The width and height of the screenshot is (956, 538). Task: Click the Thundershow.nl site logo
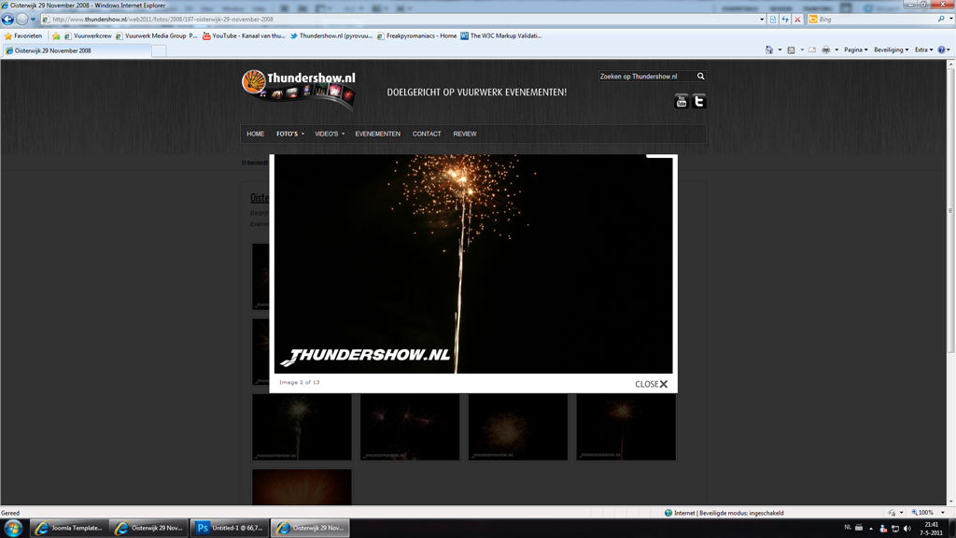[298, 89]
